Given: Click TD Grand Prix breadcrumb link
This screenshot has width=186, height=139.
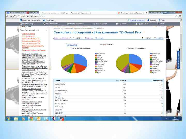Looking at the screenshot, I should [x=58, y=29].
